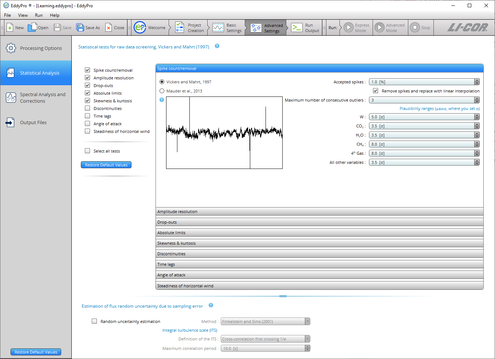
Task: Click the W plausibility range field
Action: click(424, 117)
